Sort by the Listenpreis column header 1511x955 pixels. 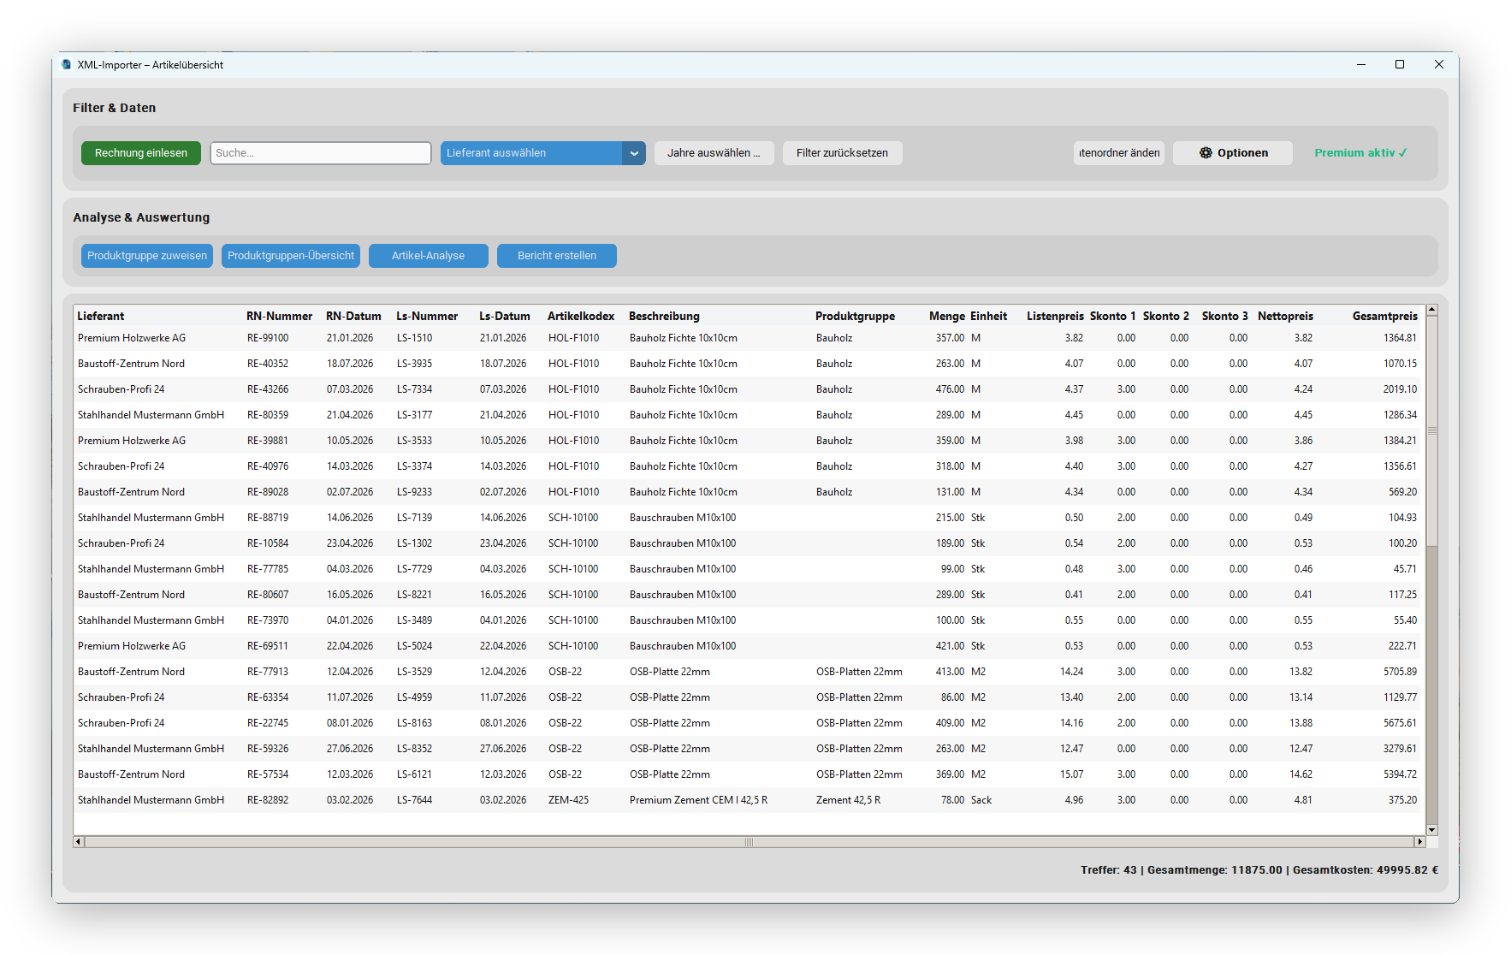1055,316
